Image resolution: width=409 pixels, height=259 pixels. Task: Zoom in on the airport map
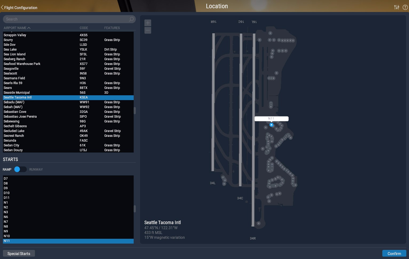(148, 23)
